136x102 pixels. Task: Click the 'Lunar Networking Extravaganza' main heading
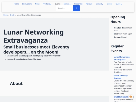tap(33, 36)
